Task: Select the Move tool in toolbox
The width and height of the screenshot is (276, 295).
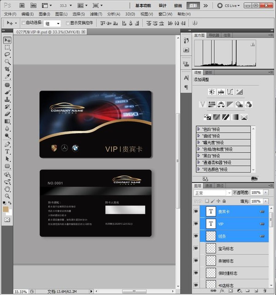Action: (x=7, y=40)
